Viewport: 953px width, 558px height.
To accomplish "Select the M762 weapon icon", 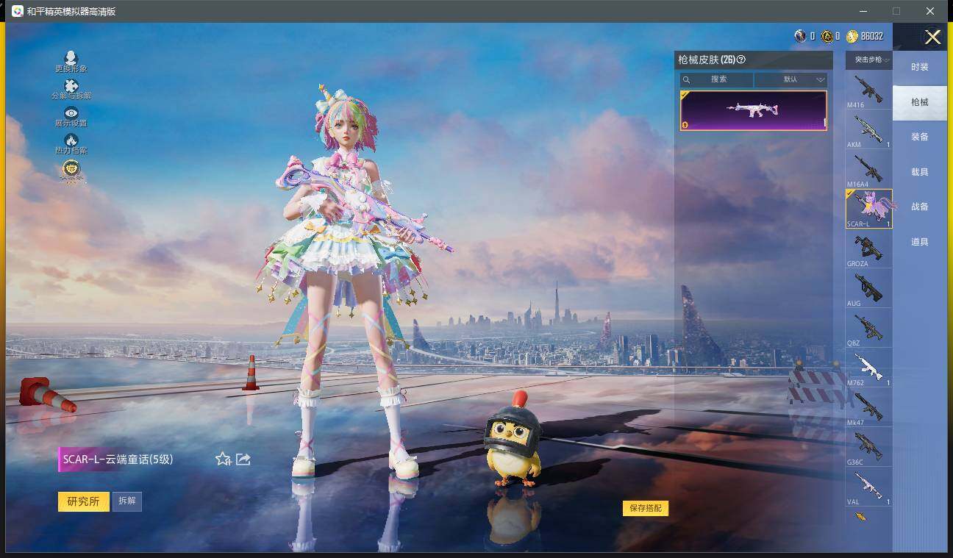I will click(x=869, y=368).
